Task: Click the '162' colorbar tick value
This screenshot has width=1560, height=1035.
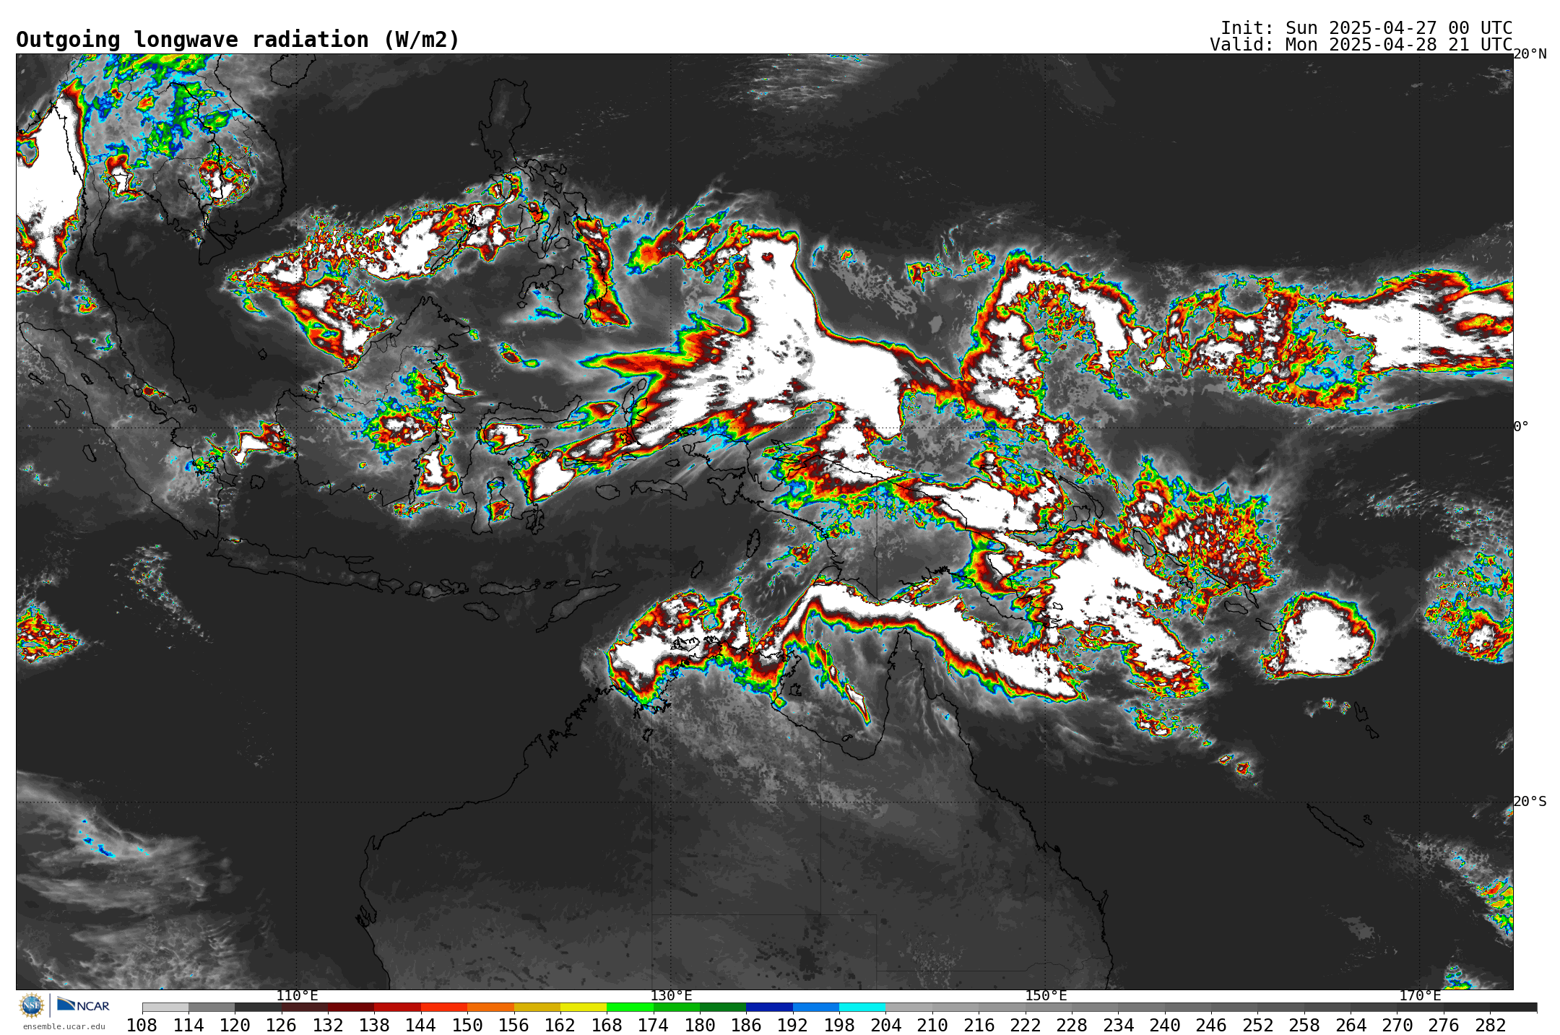Action: point(560,1026)
